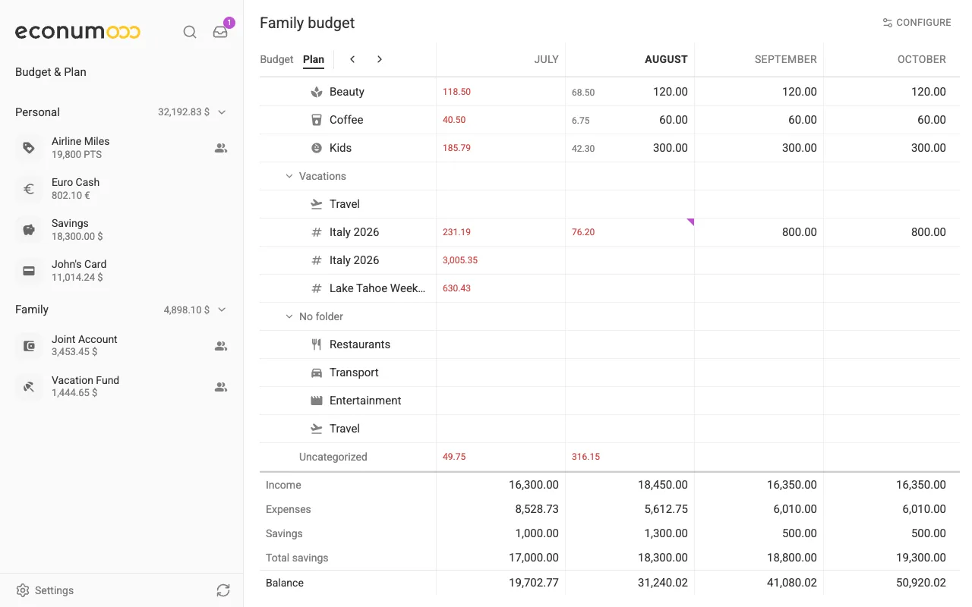Click the Kids face category icon
The image size is (972, 607).
(317, 148)
